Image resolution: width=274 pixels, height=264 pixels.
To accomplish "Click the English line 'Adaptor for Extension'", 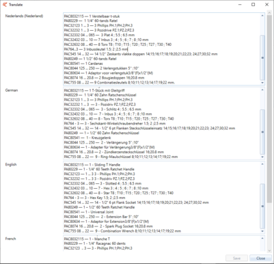I will coord(107,222).
